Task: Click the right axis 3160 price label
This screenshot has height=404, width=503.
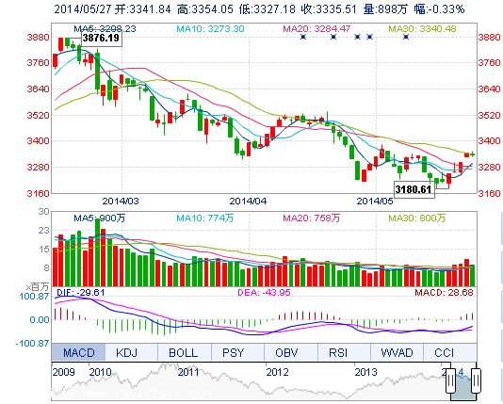Action: coord(490,193)
